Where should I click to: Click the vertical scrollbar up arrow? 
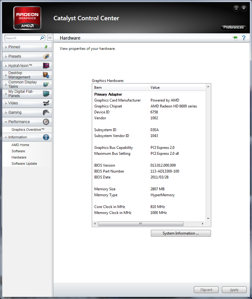[x=208, y=87]
